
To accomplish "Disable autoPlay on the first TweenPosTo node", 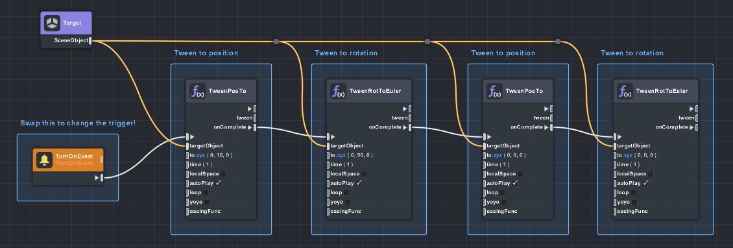I will click(x=218, y=183).
